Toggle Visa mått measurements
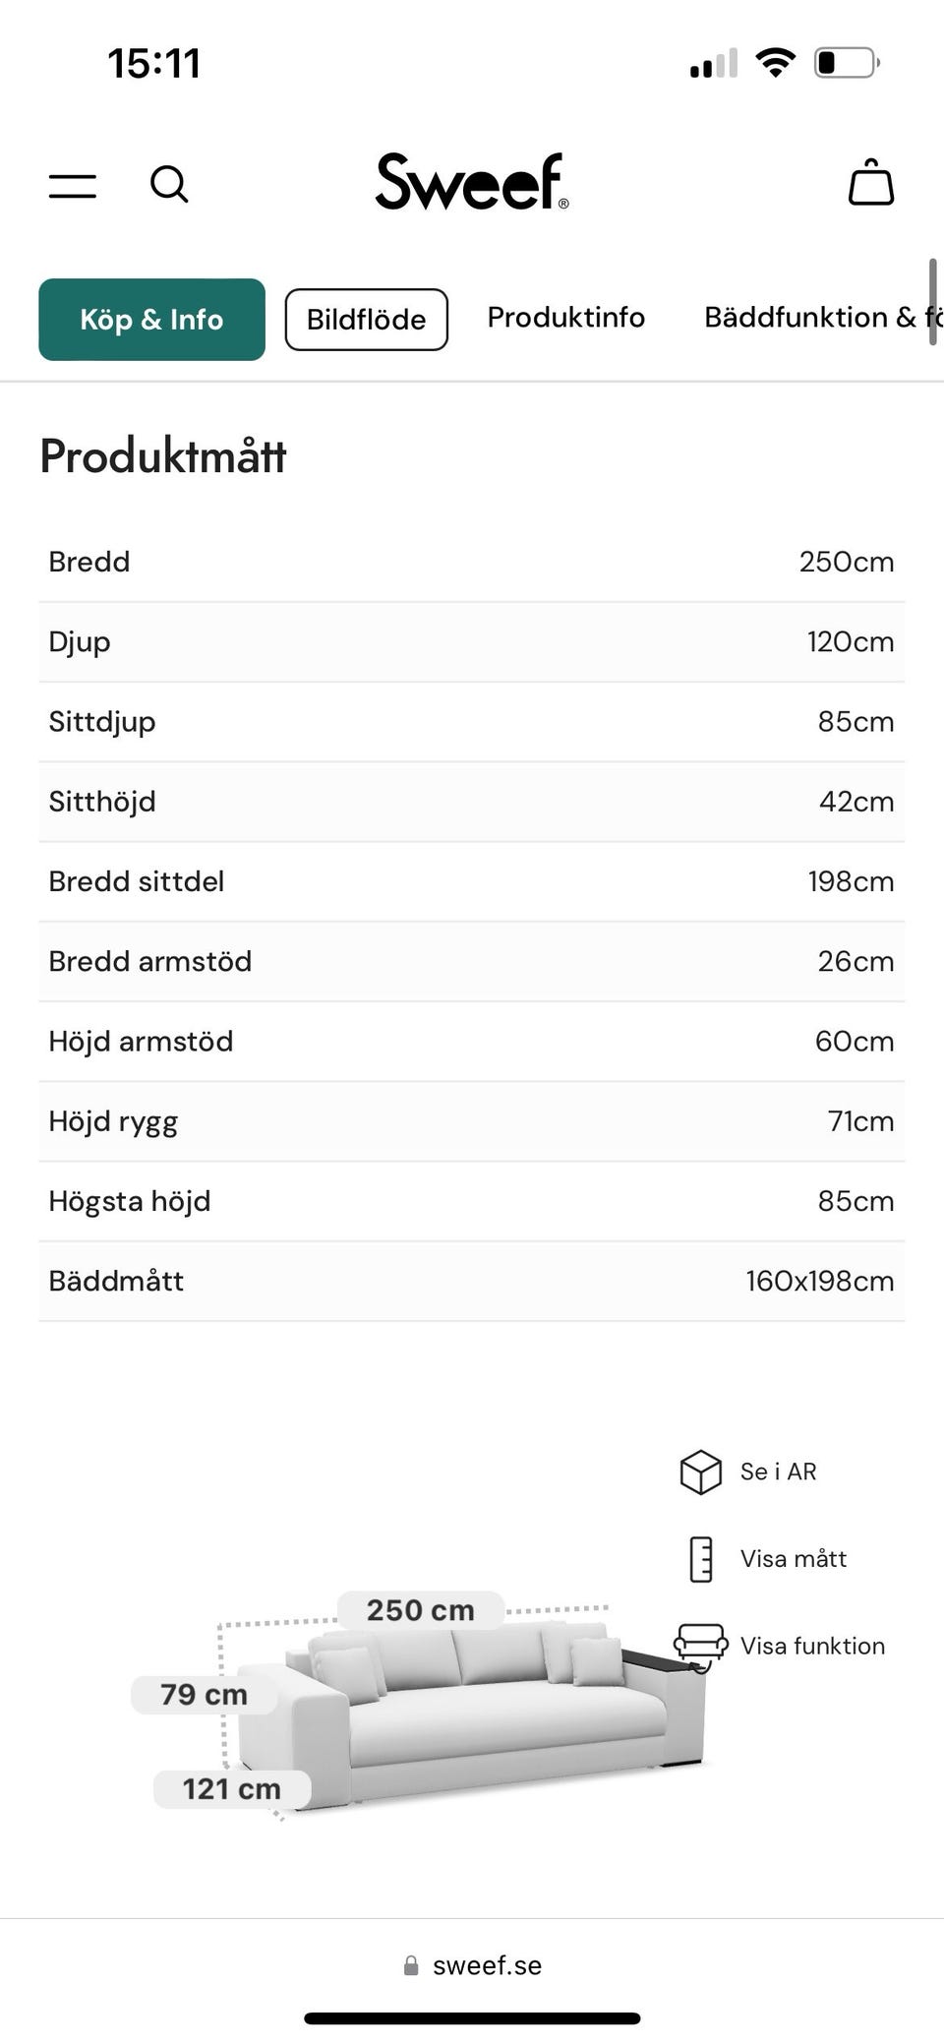The height and width of the screenshot is (2044, 944). 793,1558
